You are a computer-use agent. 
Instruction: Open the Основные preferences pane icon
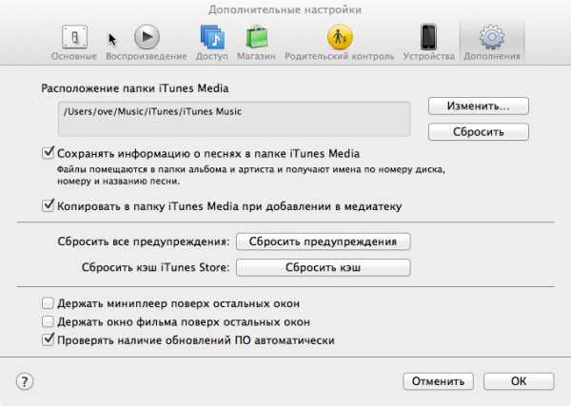(74, 37)
